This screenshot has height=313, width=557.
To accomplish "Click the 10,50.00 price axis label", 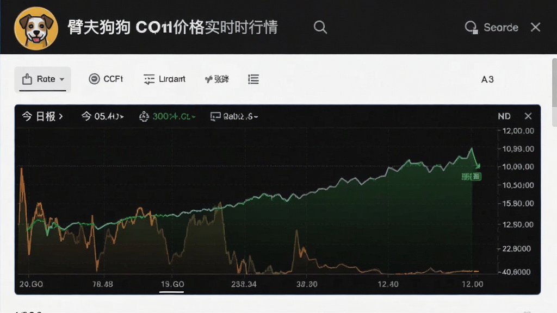I will coord(518,185).
